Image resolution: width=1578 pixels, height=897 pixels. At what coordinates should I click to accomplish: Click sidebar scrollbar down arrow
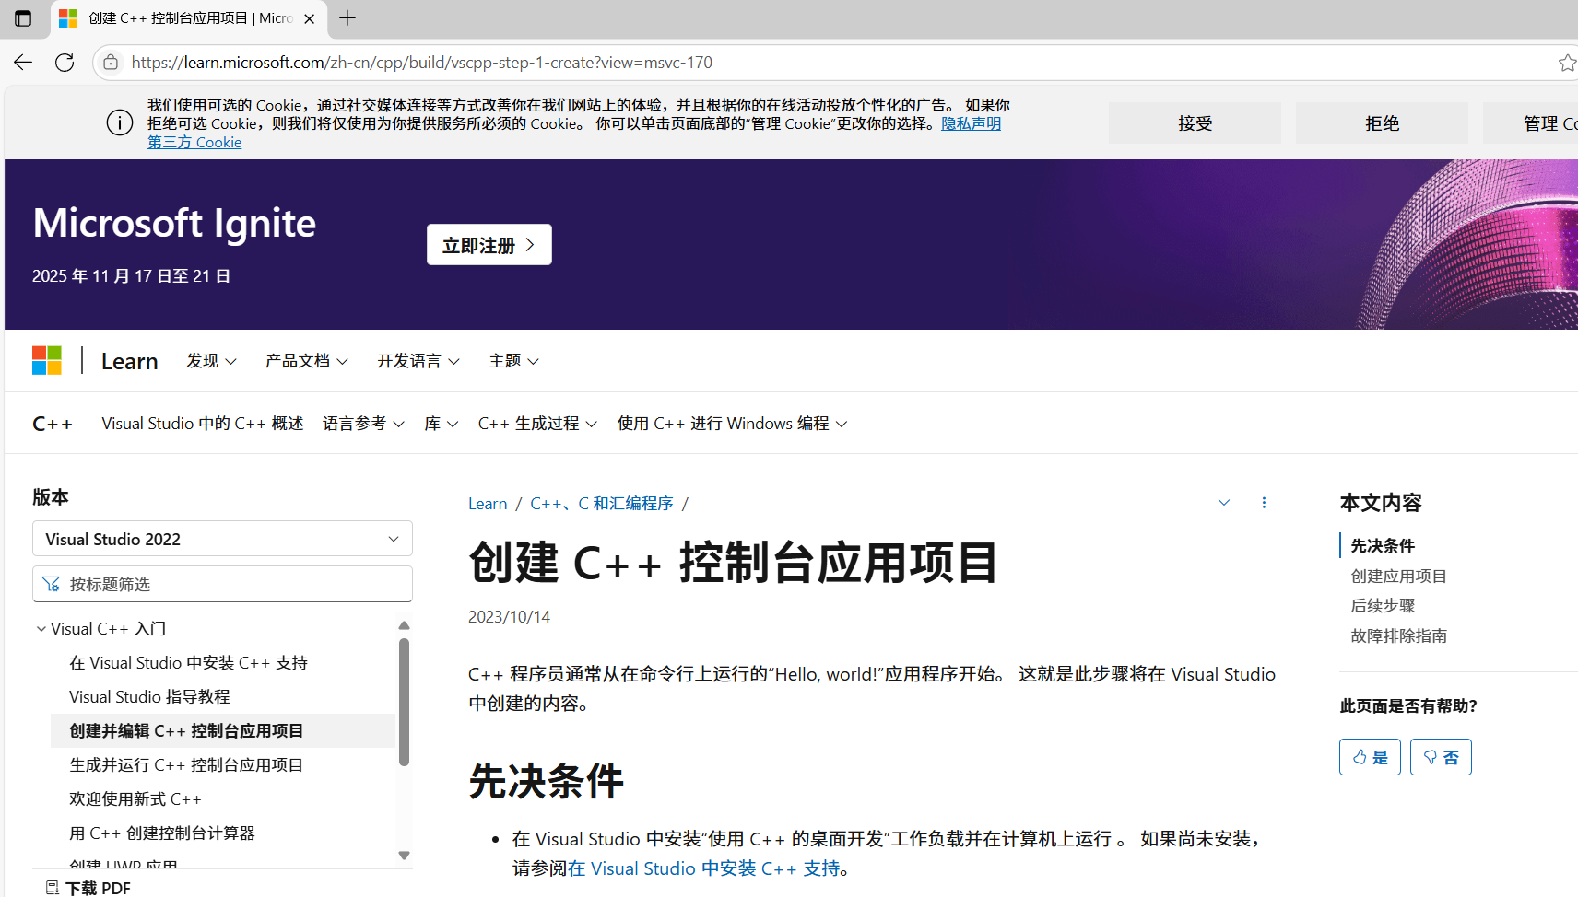pyautogui.click(x=404, y=856)
